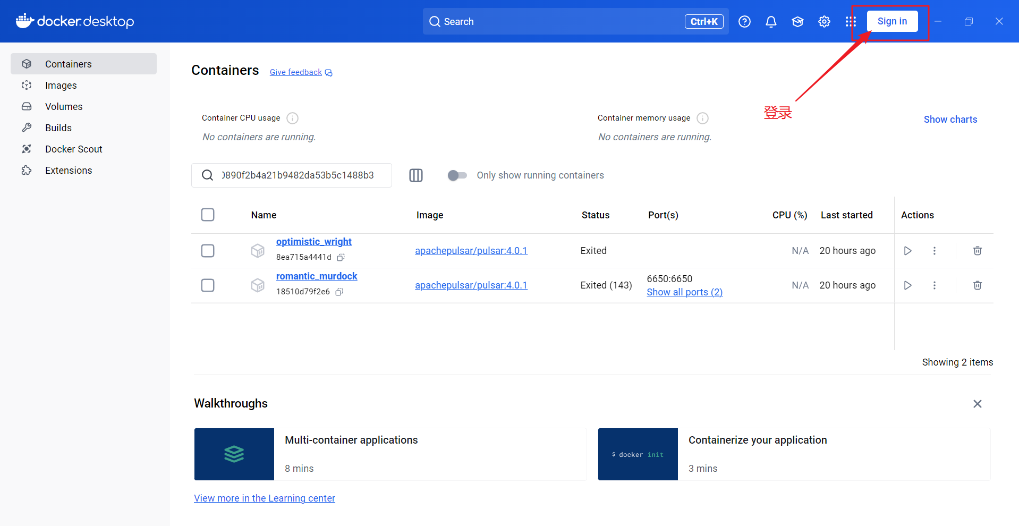This screenshot has height=526, width=1019.
Task: Check the select-all containers checkbox
Action: [x=208, y=215]
